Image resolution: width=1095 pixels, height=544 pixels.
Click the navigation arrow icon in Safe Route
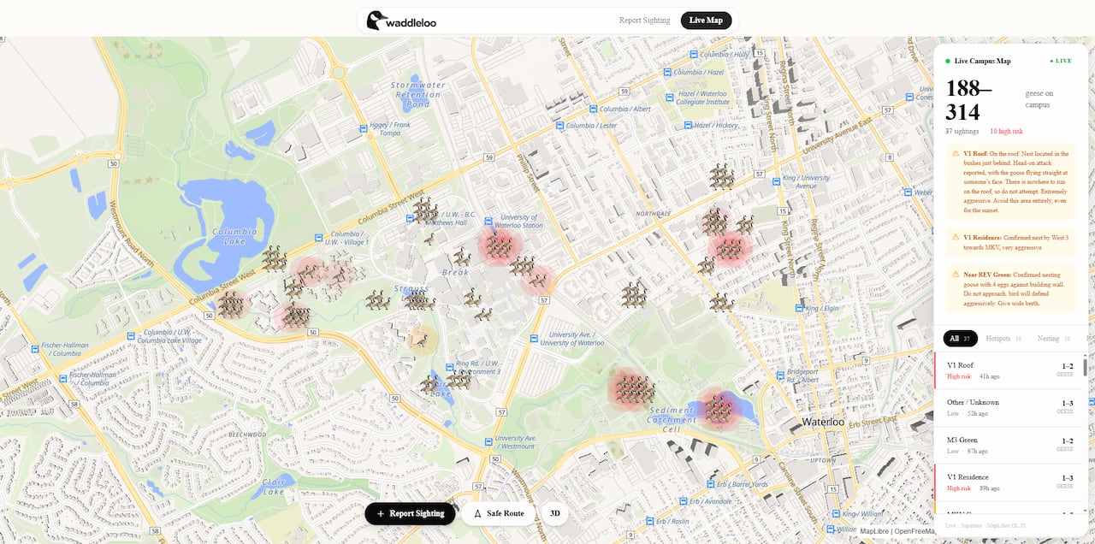pyautogui.click(x=478, y=513)
